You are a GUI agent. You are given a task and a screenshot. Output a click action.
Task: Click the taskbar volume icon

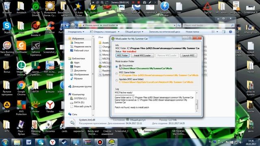241,142
